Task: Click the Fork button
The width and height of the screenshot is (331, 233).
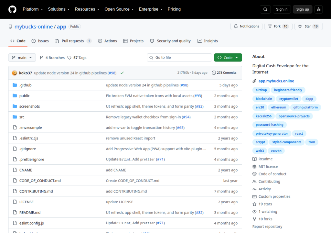Action: (x=278, y=26)
